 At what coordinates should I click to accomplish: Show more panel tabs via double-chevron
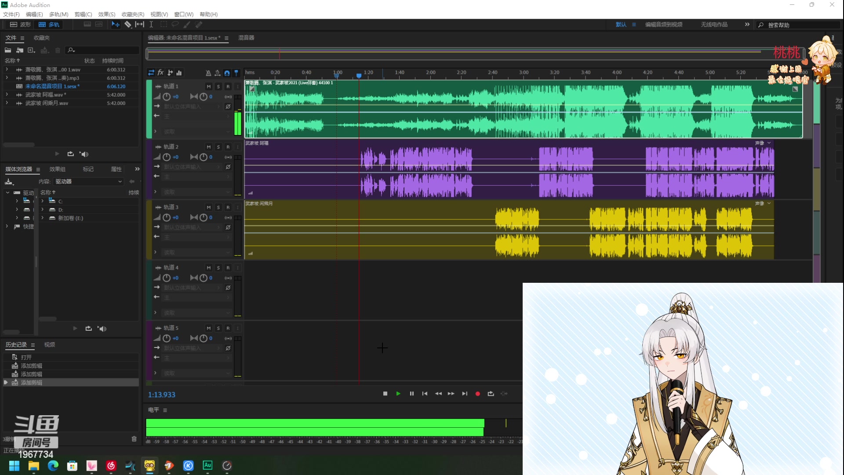click(x=137, y=169)
